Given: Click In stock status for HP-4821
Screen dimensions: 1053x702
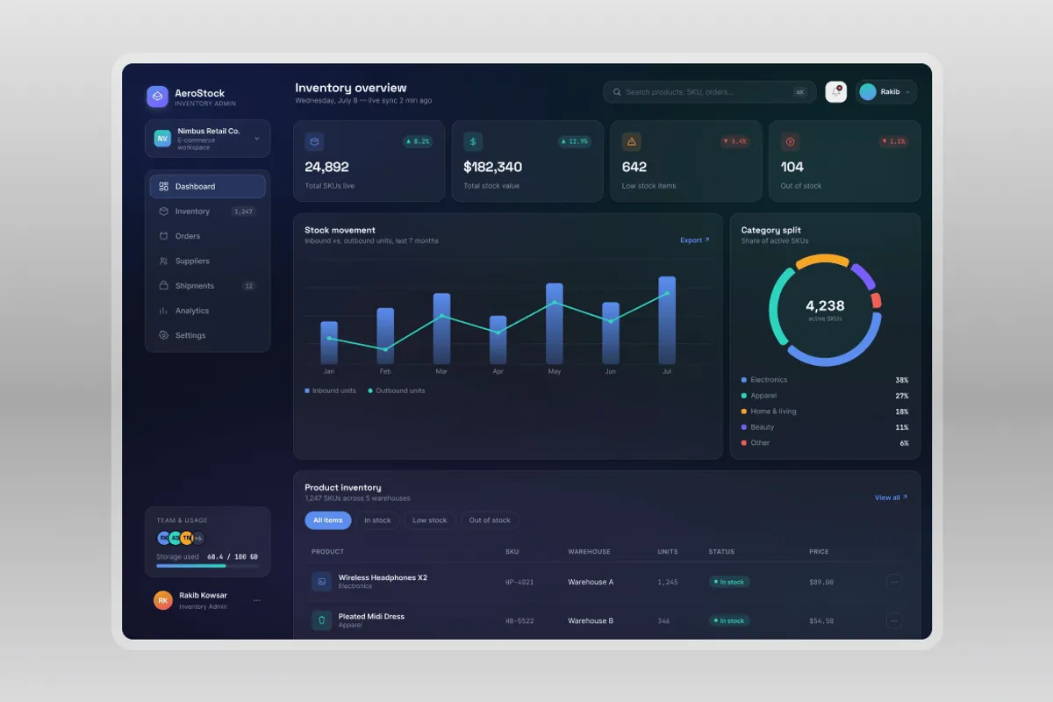Looking at the screenshot, I should tap(729, 582).
